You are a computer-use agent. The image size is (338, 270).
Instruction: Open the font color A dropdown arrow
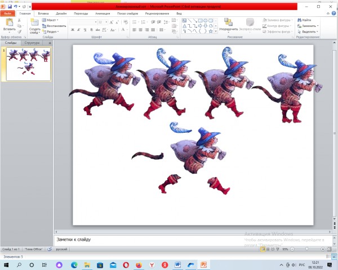[x=127, y=30]
